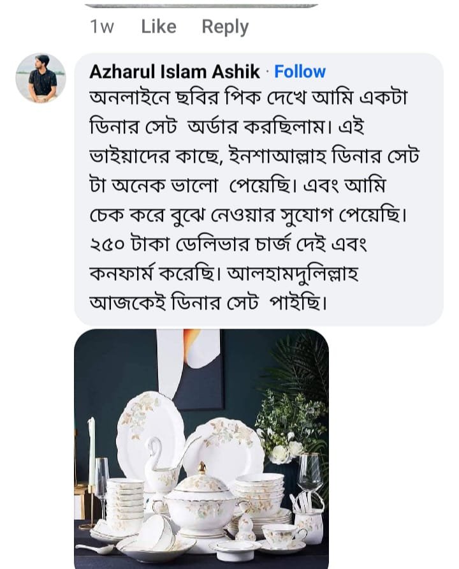459x569 pixels.
Task: Tap the cropped image strip at top
Action: (201, 5)
